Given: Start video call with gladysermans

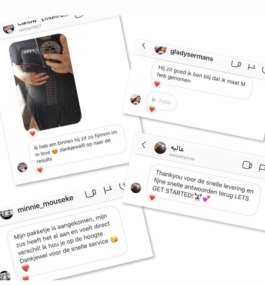Looking at the screenshot, I should click(x=236, y=64).
